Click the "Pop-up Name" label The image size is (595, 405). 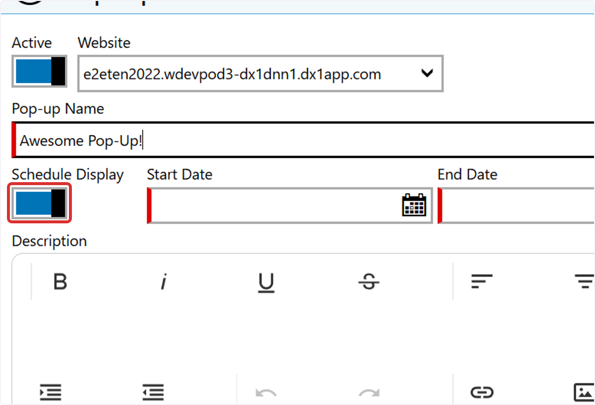click(58, 109)
